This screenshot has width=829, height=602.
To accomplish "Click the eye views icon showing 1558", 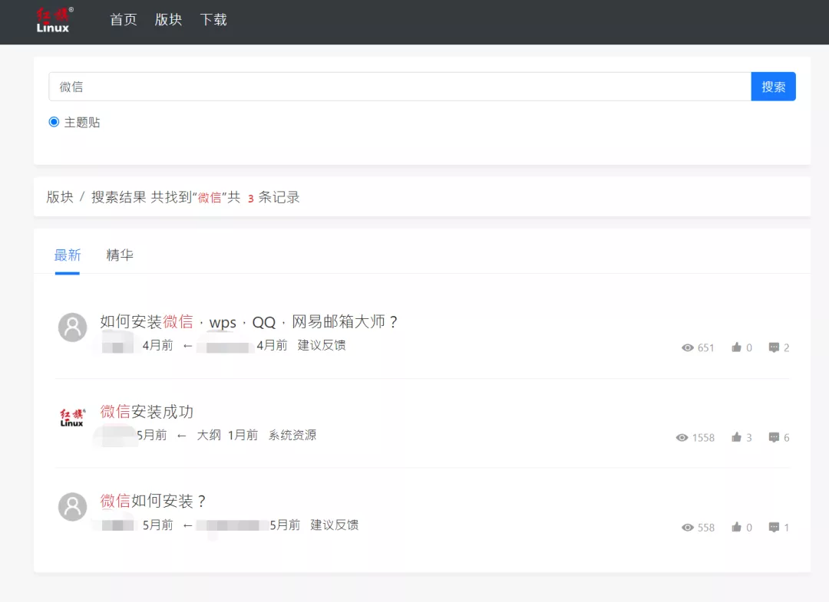I will (x=682, y=437).
